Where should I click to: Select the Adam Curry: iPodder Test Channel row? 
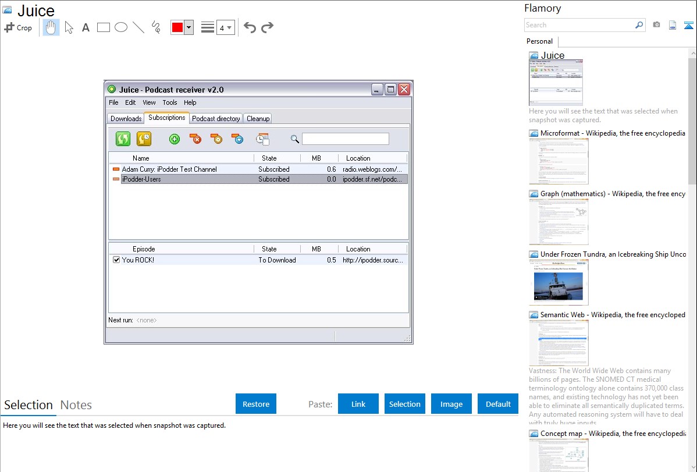[258, 169]
